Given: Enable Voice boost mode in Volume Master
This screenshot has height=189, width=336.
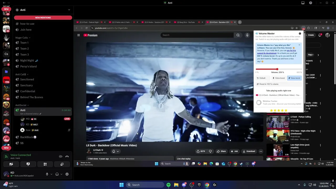Looking at the screenshot, I should pyautogui.click(x=279, y=78).
